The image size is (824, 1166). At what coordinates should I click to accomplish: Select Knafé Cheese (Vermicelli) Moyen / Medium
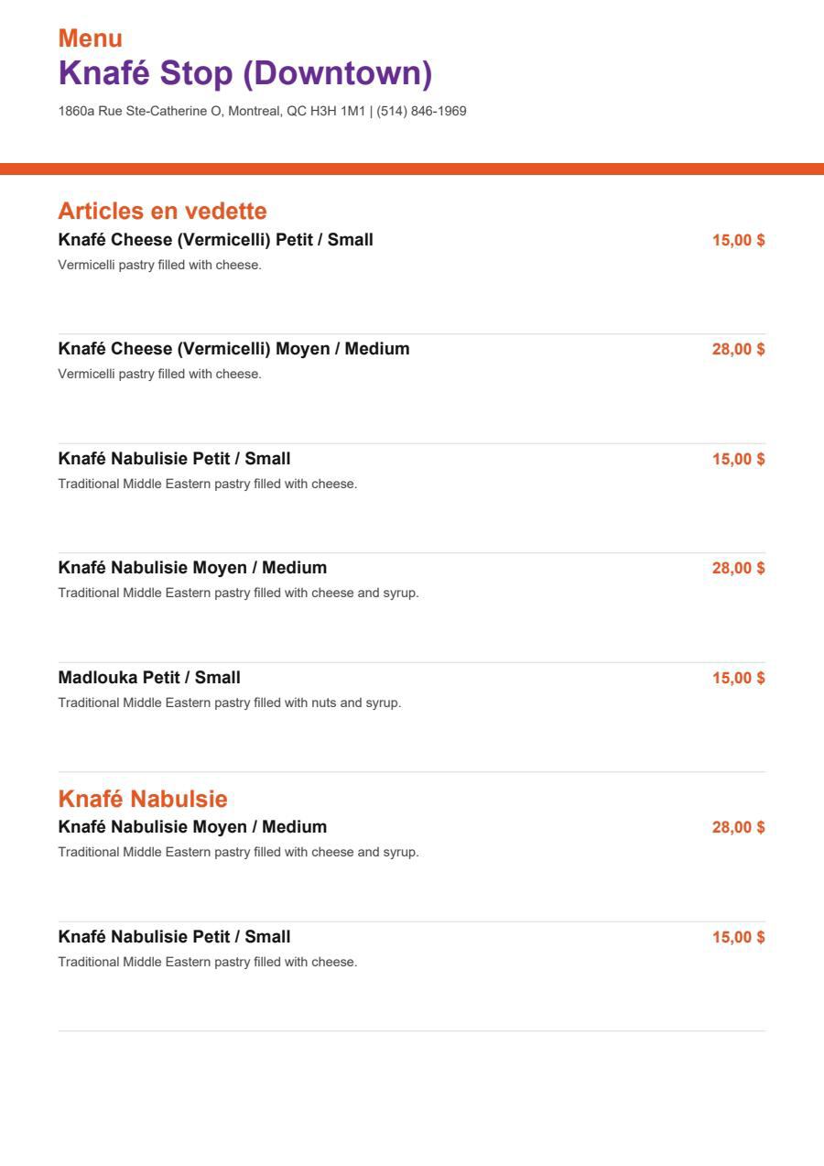234,349
